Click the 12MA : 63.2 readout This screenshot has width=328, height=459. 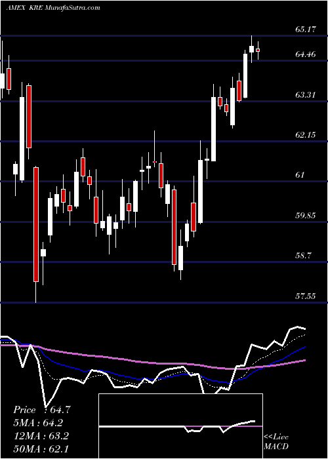[x=41, y=435]
